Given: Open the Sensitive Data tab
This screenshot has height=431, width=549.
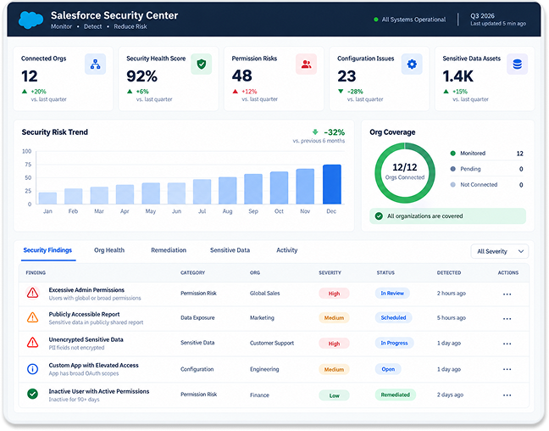Looking at the screenshot, I should (x=230, y=250).
